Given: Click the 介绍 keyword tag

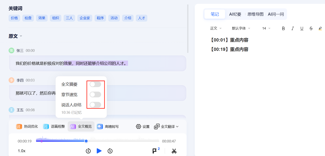Looking at the screenshot, I should coord(128,18).
